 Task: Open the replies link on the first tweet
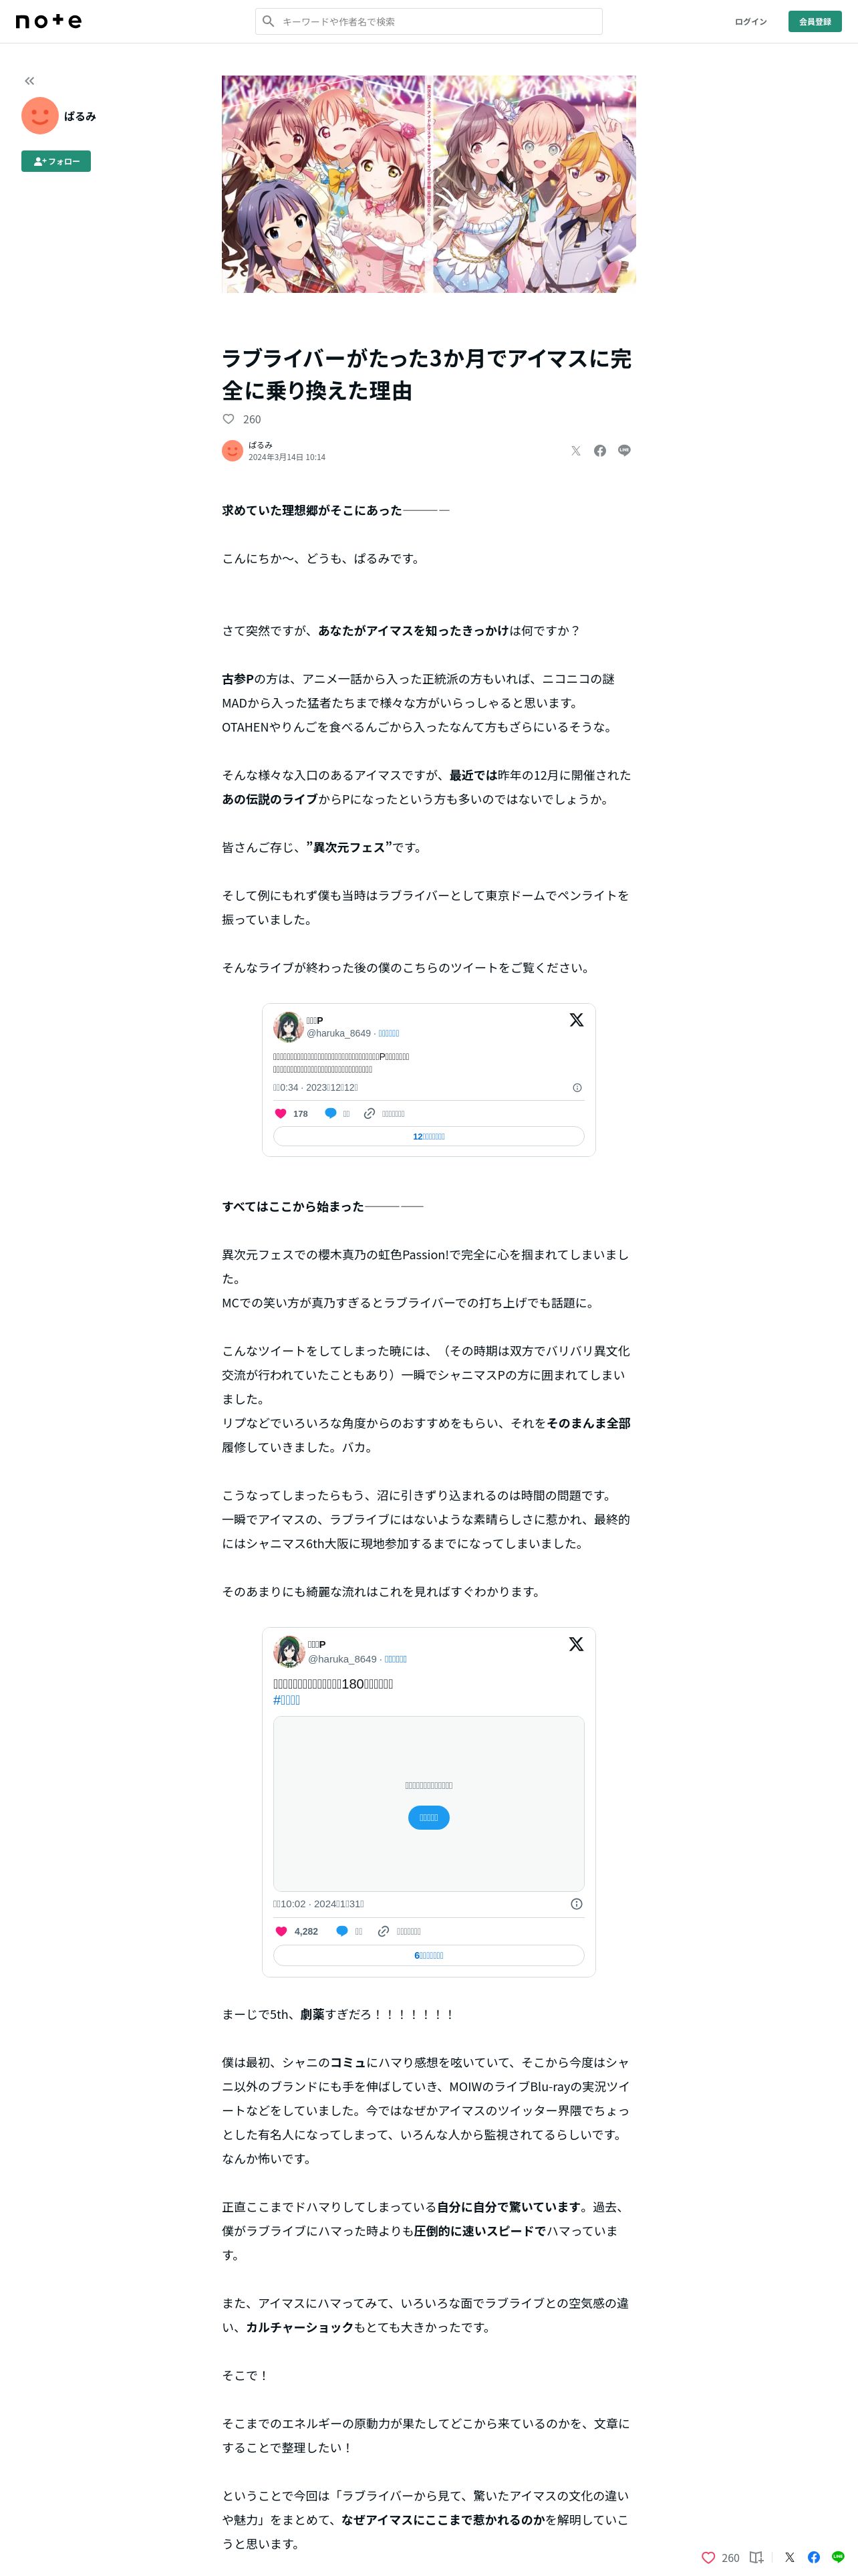[428, 1136]
